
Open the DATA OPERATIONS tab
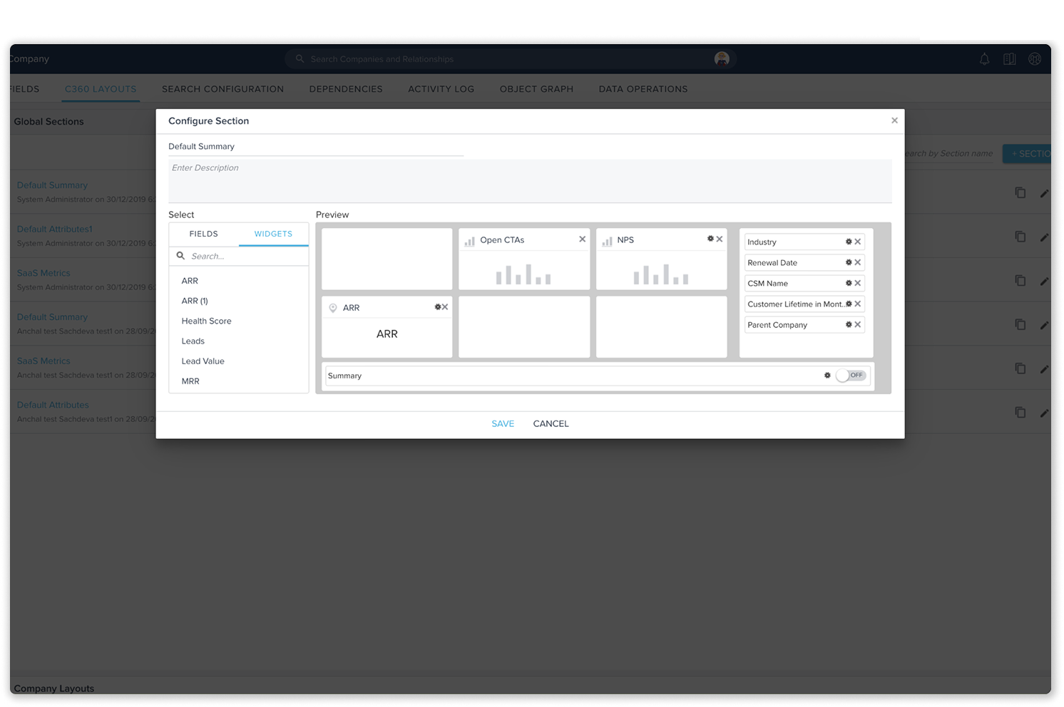click(643, 89)
